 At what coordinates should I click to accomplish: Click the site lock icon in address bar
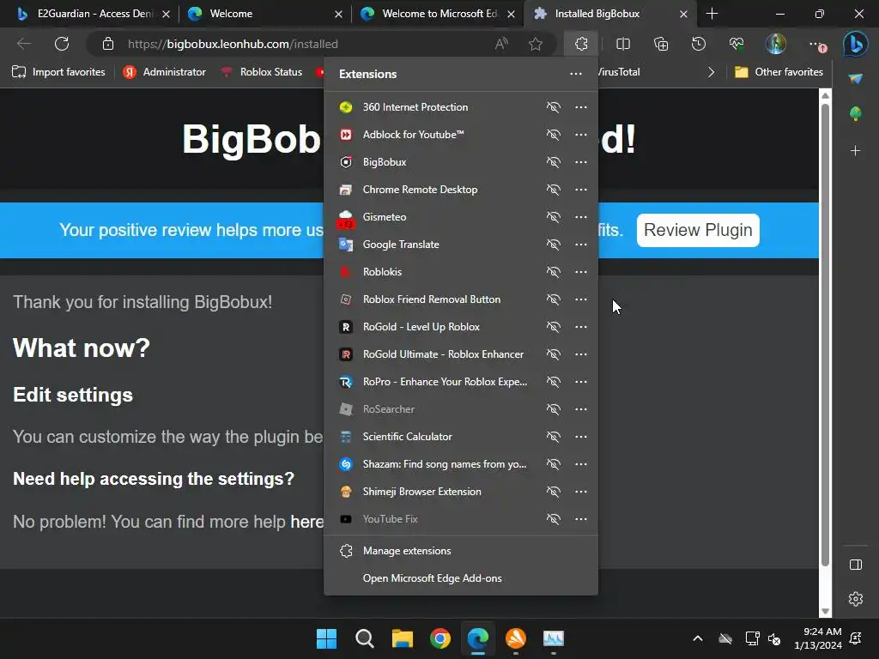pos(107,44)
